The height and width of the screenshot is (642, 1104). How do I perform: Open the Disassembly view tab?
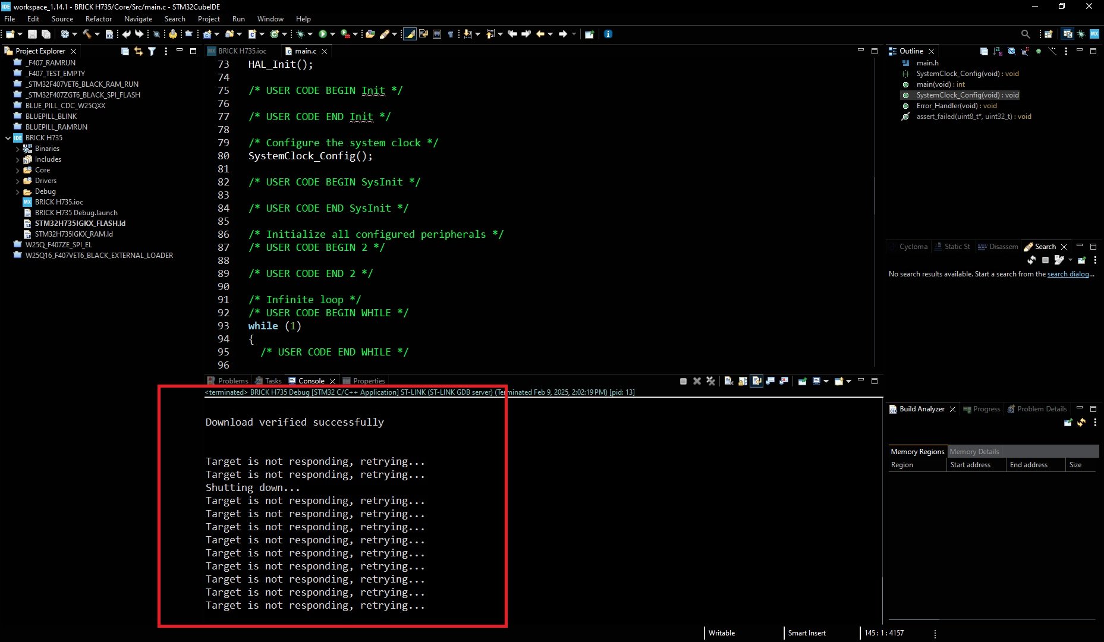pos(998,247)
